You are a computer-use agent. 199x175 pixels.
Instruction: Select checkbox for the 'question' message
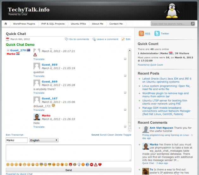[125, 76]
